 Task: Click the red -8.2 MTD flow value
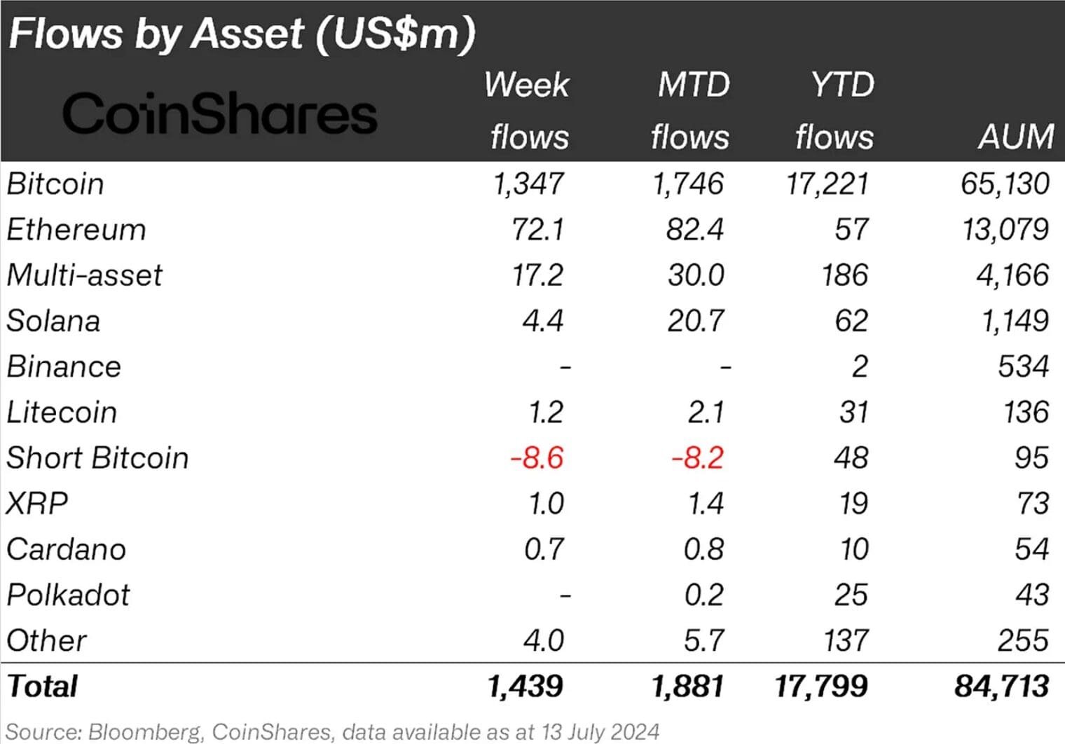click(x=697, y=458)
